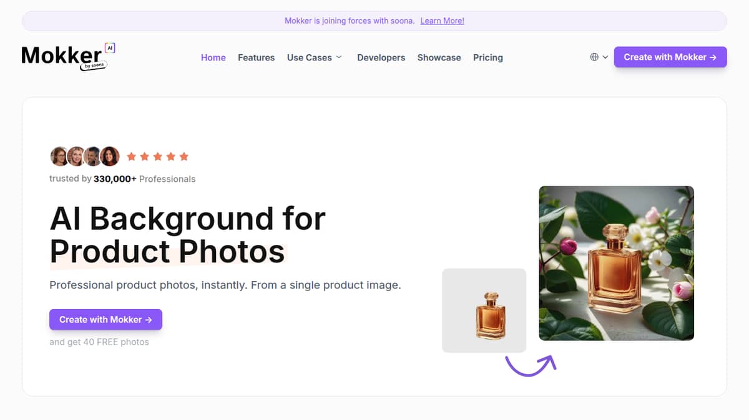
Task: Click 'Mokker is joining forces with soona.' text
Action: pyautogui.click(x=350, y=21)
